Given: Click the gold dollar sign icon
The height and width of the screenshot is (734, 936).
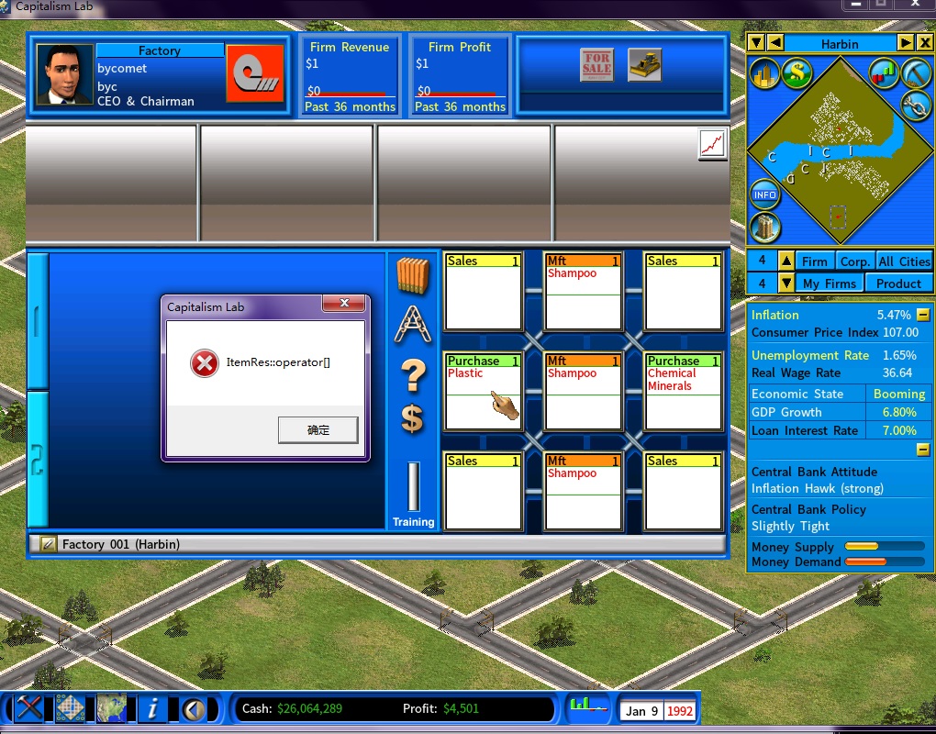Looking at the screenshot, I should (x=413, y=417).
